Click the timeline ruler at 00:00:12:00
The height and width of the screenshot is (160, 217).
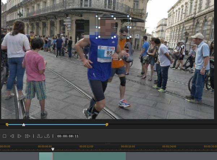pos(86,147)
